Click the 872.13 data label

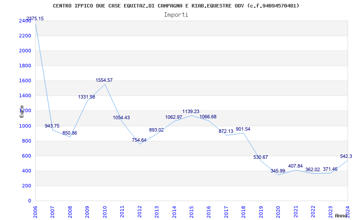226,131
